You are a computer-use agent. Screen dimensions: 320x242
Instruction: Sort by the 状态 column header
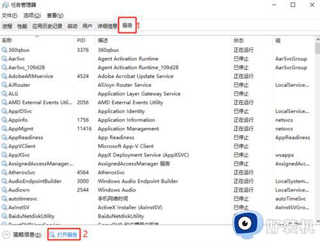click(239, 40)
